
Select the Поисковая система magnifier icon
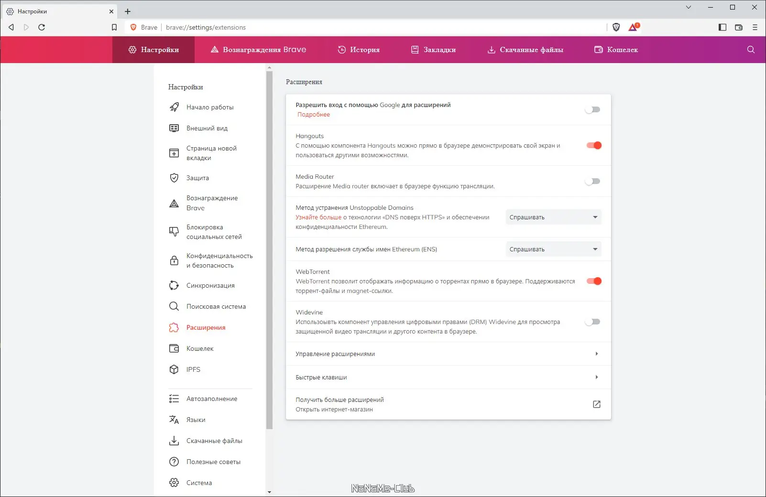coord(174,306)
